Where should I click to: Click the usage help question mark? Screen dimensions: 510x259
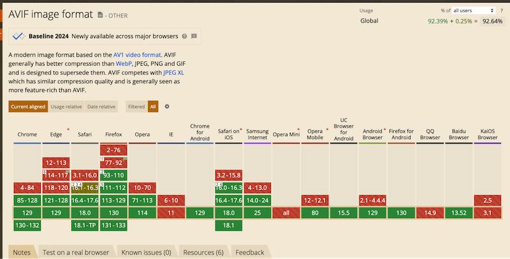[502, 10]
